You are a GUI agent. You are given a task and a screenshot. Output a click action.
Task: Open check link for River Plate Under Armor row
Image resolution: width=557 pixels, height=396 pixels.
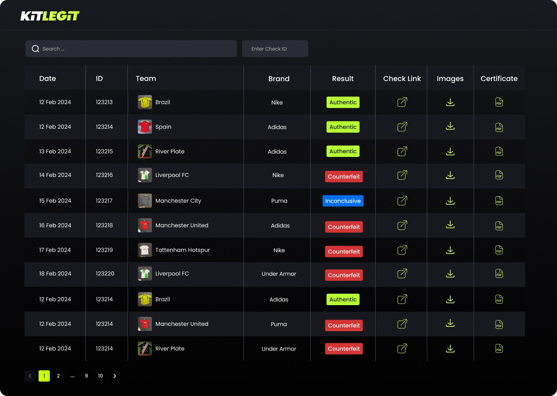click(402, 348)
